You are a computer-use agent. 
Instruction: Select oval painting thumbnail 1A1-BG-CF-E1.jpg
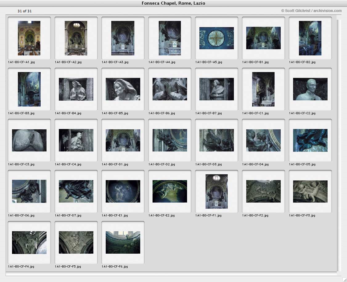[123, 191]
